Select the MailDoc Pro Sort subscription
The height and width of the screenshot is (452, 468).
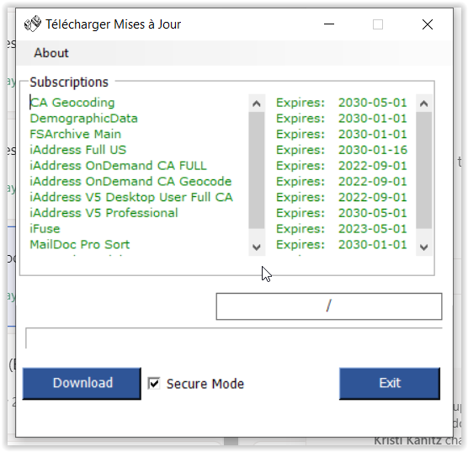(x=79, y=244)
